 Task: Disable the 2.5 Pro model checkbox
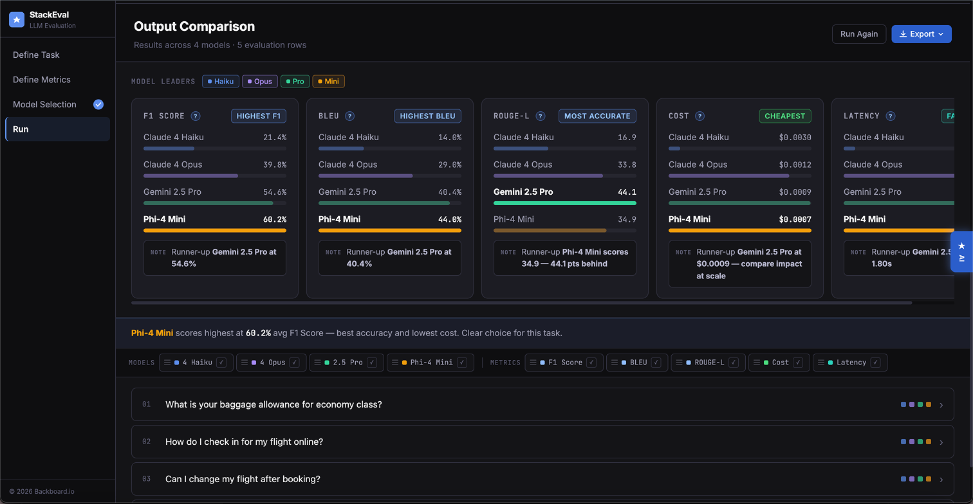pos(372,363)
